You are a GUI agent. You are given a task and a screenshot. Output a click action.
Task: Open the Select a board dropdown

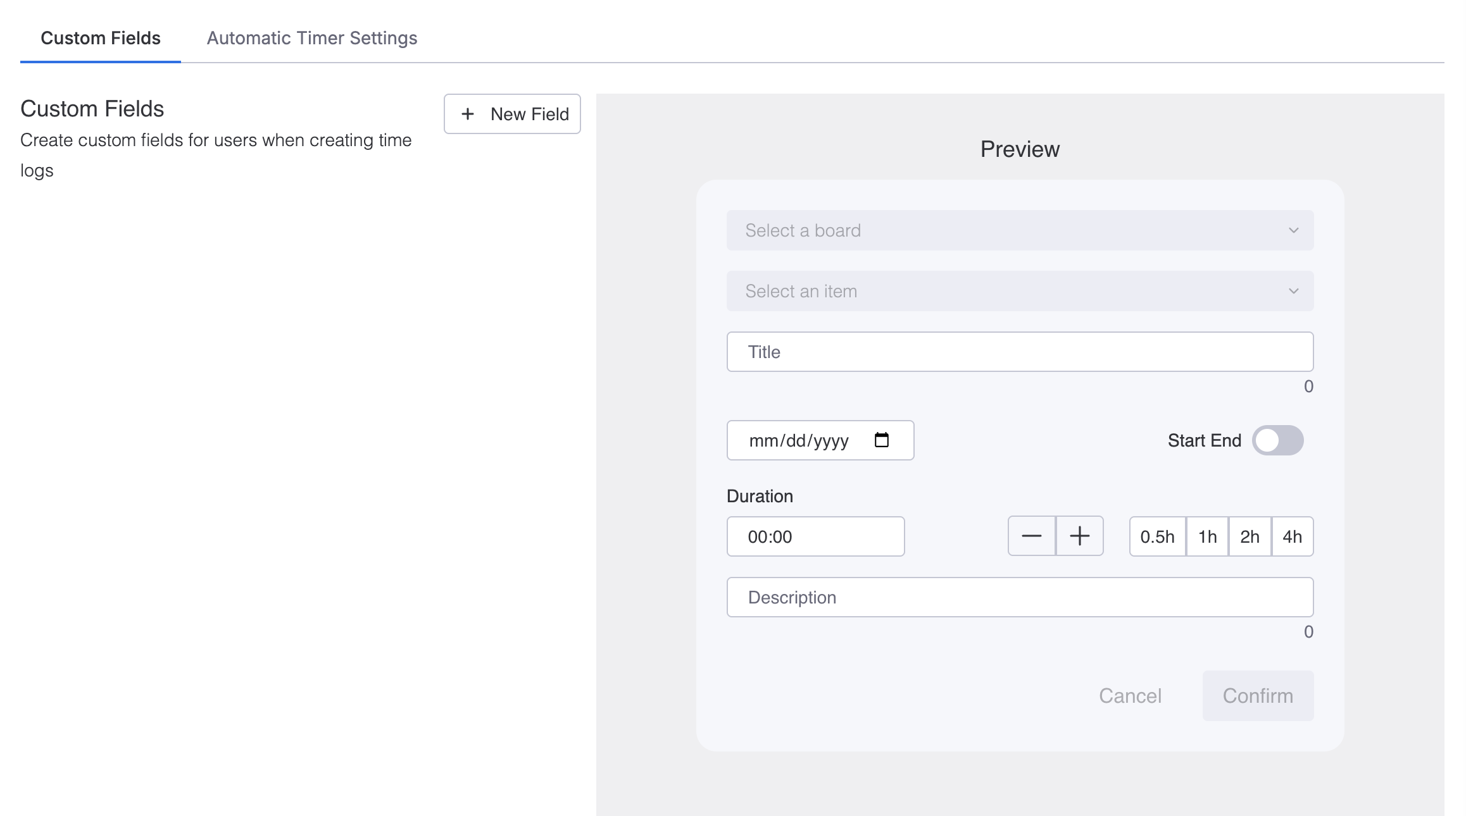1020,230
